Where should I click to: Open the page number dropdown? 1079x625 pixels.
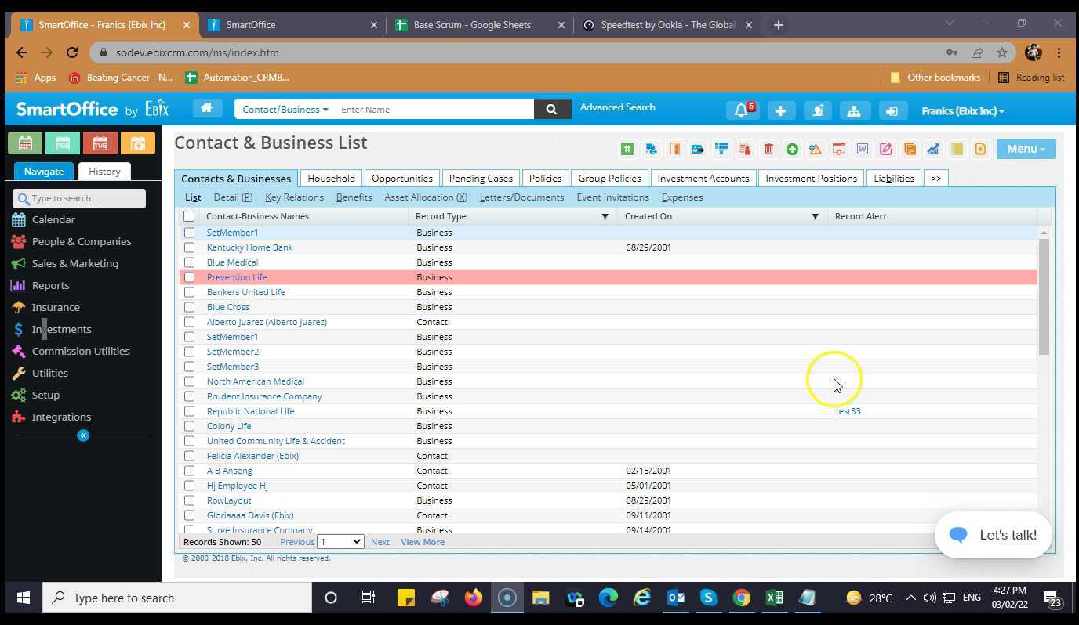tap(340, 542)
